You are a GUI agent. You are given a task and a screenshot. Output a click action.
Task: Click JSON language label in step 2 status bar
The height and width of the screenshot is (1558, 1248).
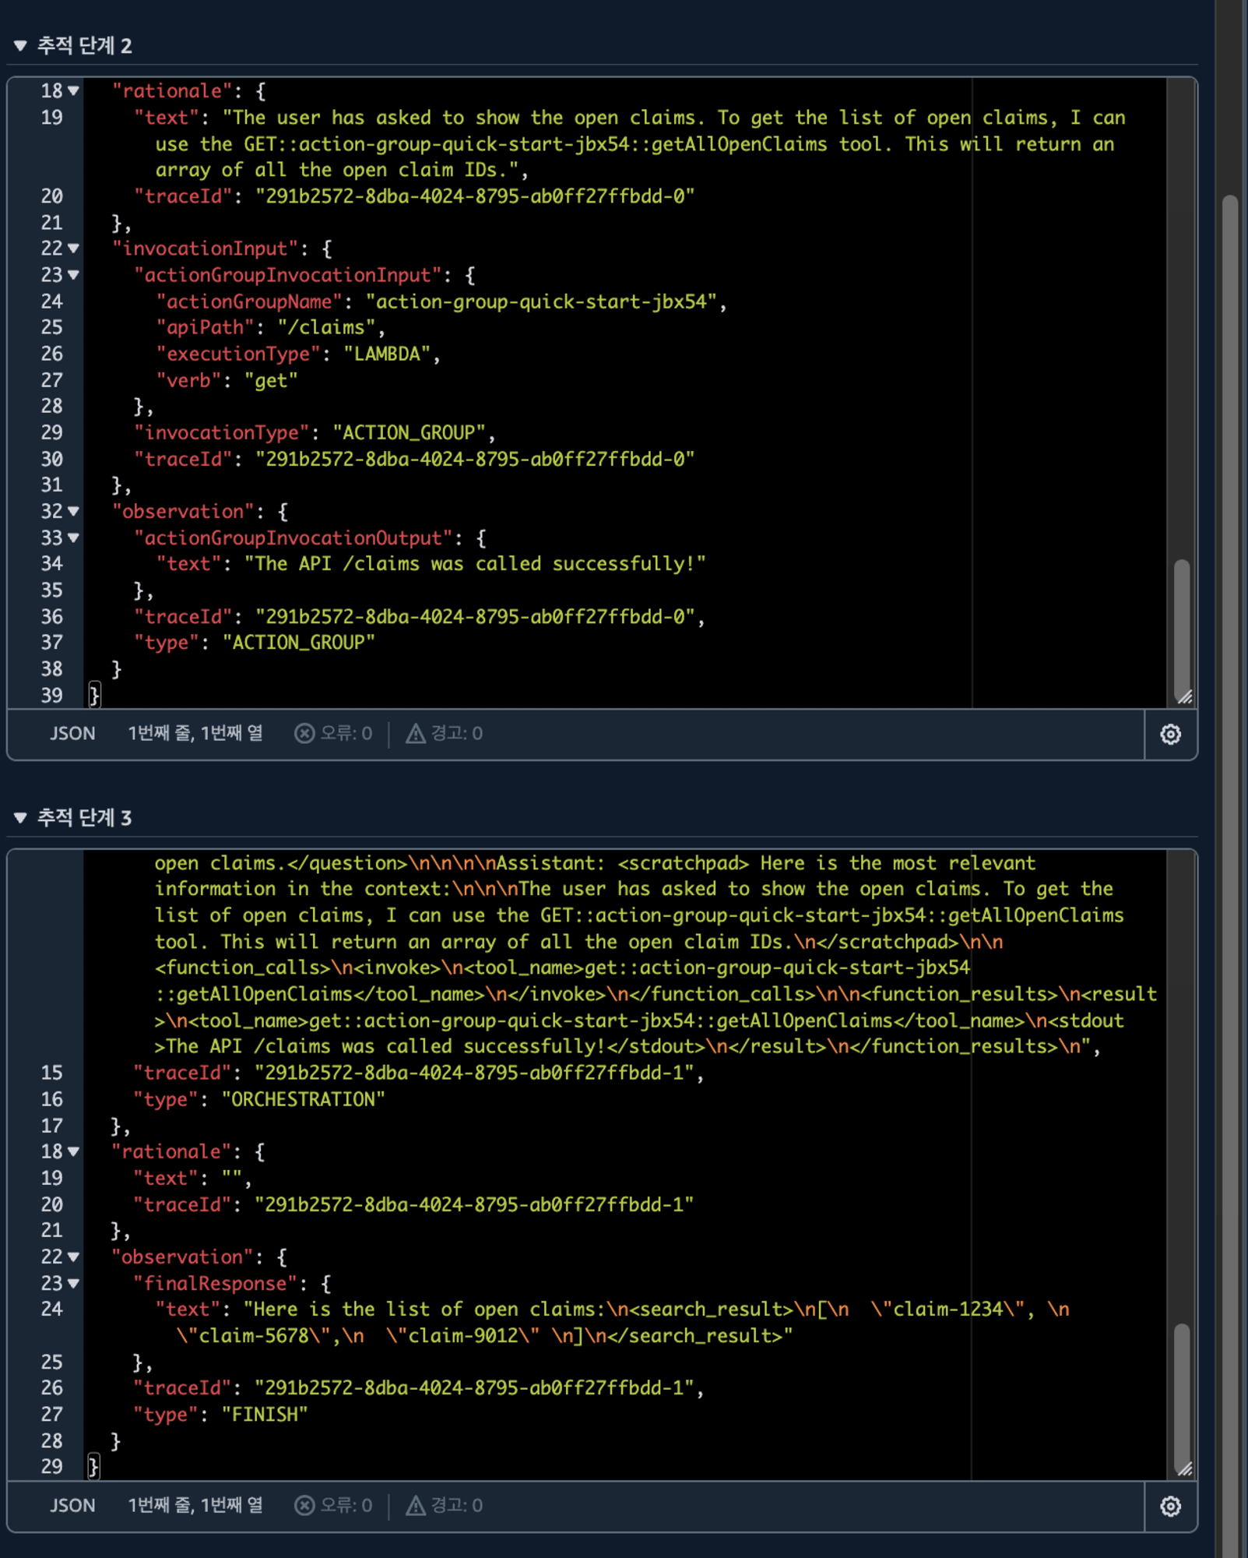(x=72, y=733)
